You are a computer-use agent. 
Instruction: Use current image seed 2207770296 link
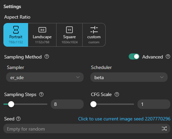point(124,119)
